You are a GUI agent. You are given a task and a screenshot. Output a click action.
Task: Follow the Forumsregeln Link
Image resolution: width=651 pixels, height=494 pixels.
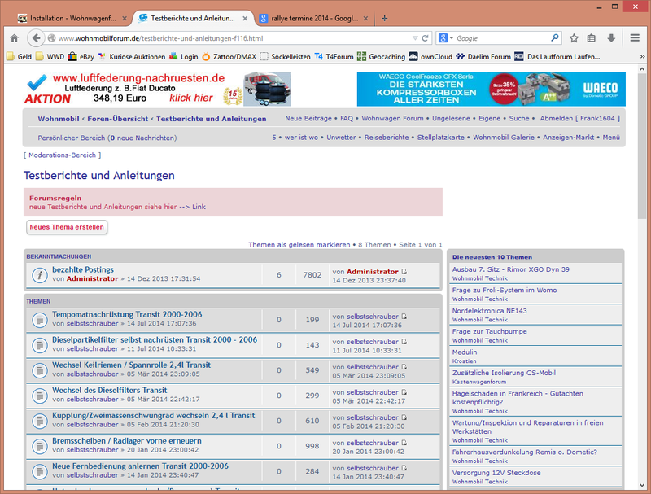pyautogui.click(x=199, y=207)
